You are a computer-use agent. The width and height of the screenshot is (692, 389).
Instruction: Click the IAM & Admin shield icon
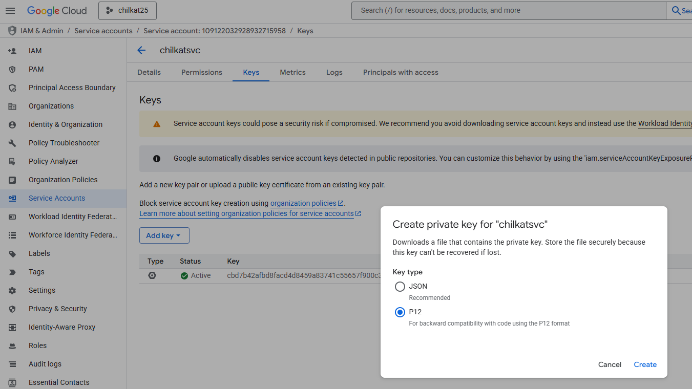[12, 31]
